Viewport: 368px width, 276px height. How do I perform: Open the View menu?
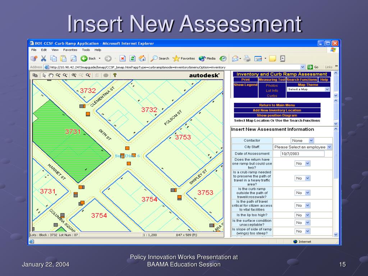click(55, 50)
